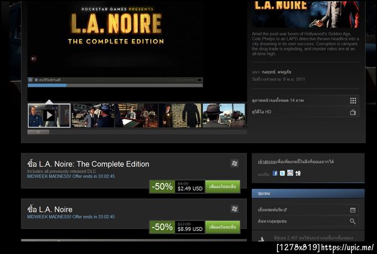Pause the trailer video
Image resolution: width=377 pixels, height=254 pixels.
pyautogui.click(x=30, y=80)
